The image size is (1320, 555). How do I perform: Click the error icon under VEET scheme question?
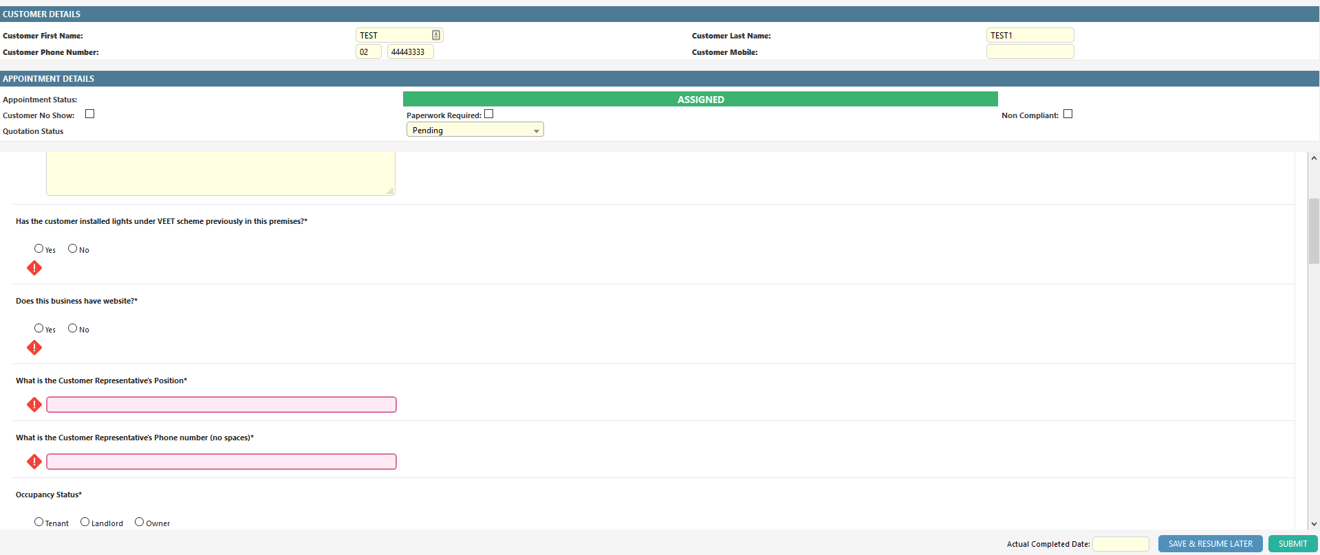pos(34,268)
